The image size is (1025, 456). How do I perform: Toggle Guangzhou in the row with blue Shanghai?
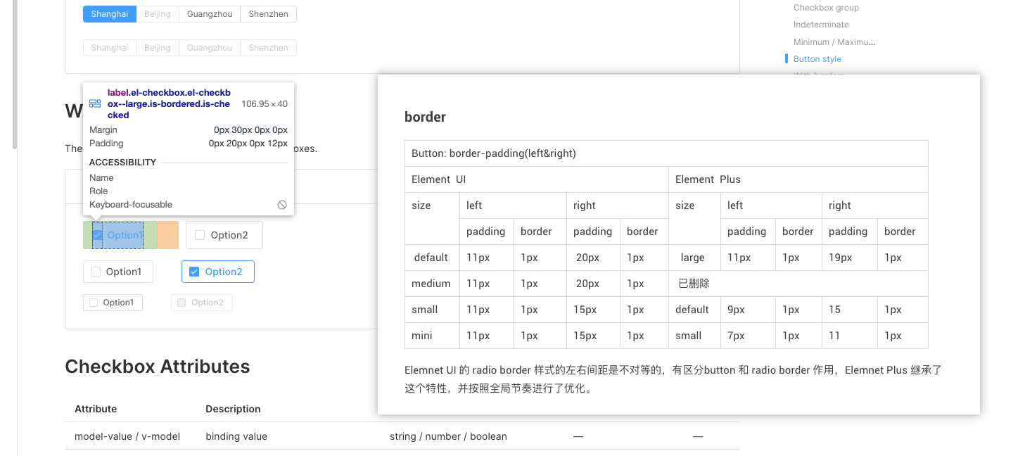pos(210,14)
